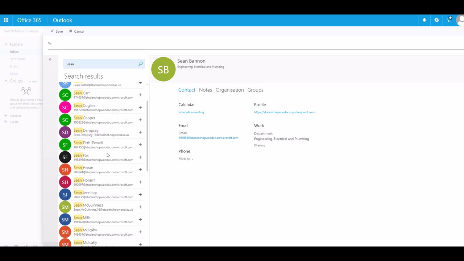
Task: Open the help question mark icon
Action: (x=449, y=20)
